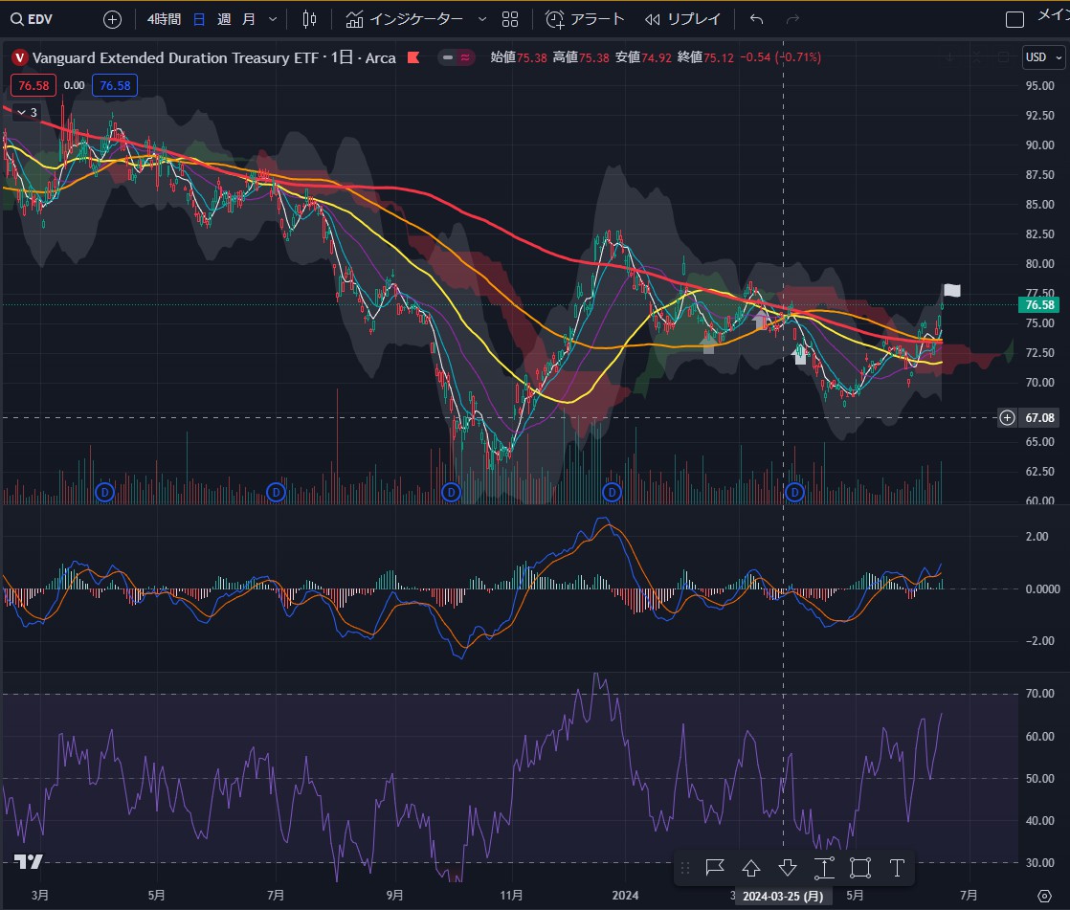Select the text T drawing tool

[x=897, y=868]
